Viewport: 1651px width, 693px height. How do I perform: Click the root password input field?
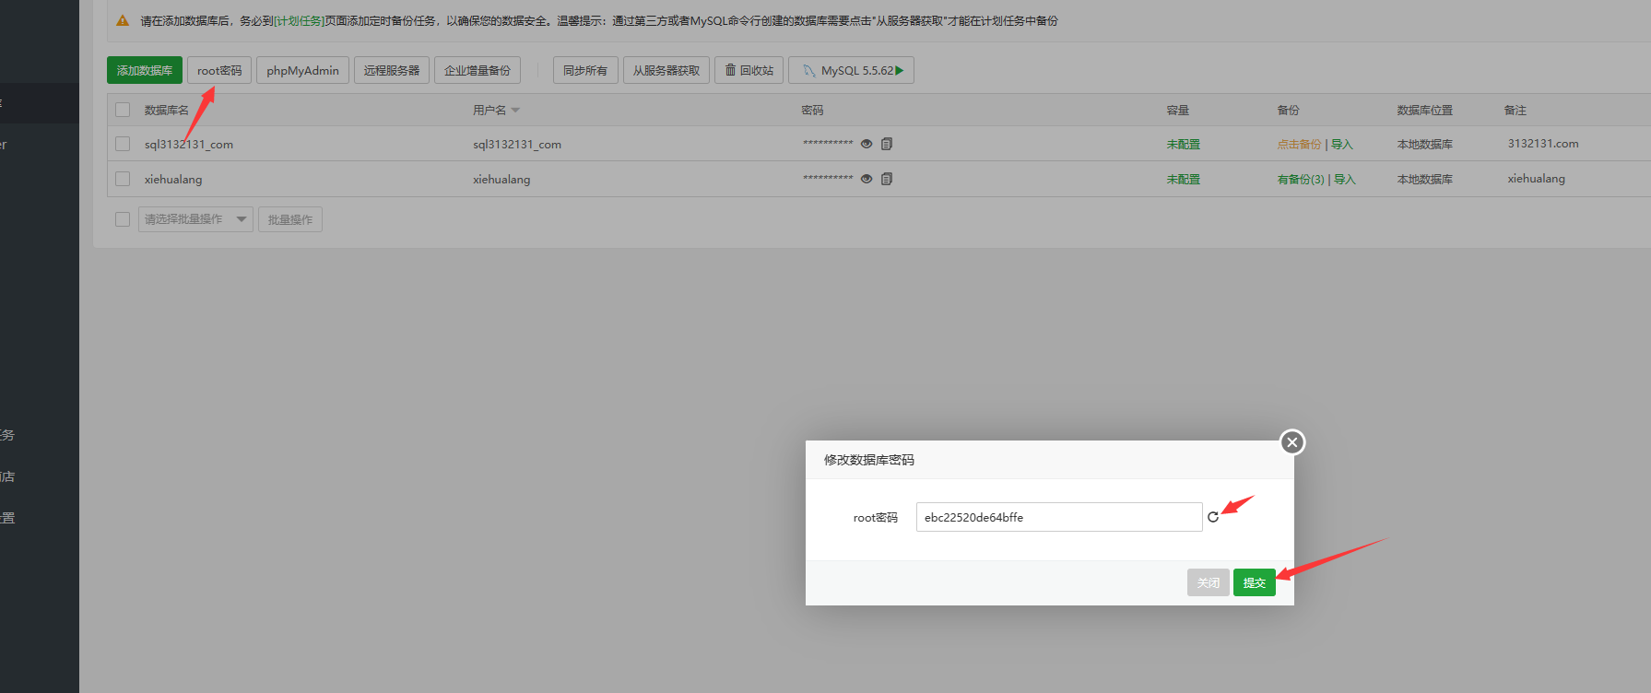click(1058, 517)
